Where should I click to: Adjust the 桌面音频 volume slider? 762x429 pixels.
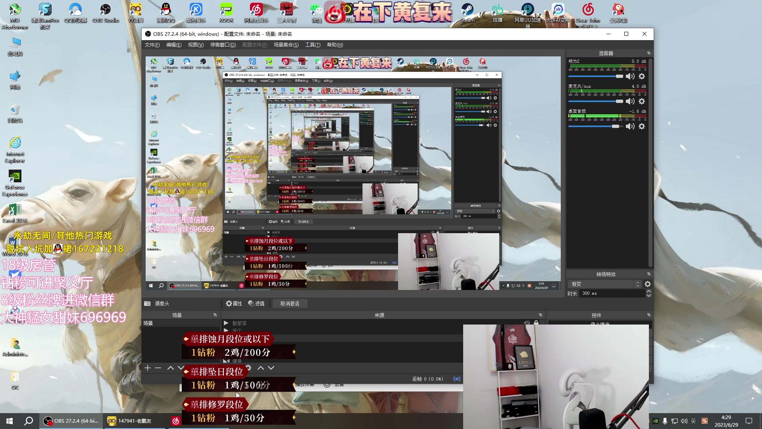(x=596, y=126)
